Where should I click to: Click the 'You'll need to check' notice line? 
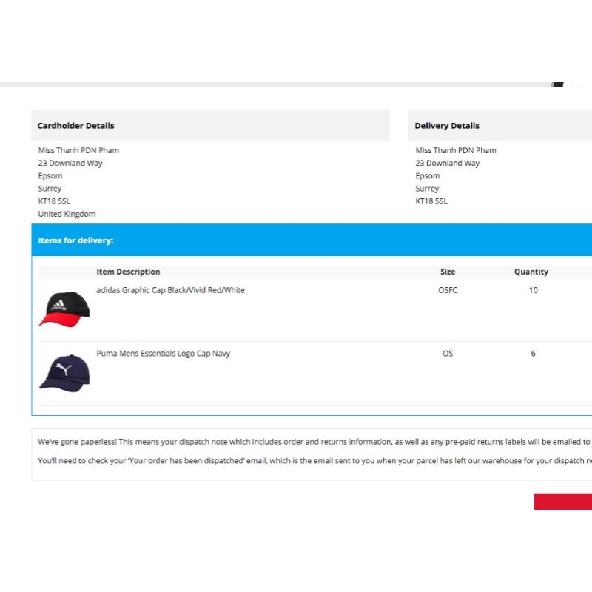pos(314,460)
